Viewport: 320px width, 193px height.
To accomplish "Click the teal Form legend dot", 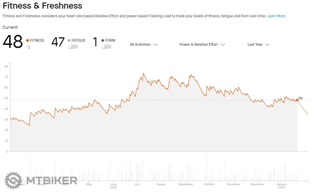I will pos(102,40).
